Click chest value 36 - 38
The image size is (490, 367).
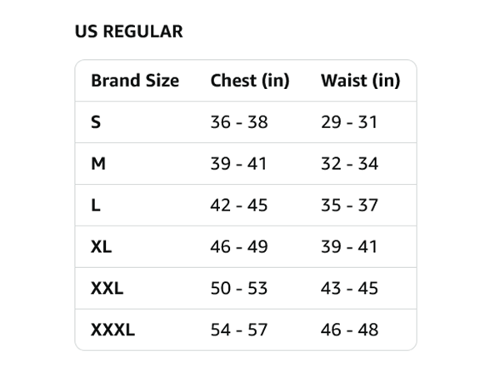click(x=239, y=122)
